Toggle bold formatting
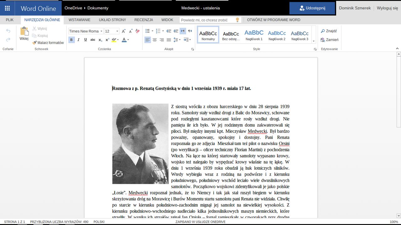The image size is (401, 225). click(71, 40)
